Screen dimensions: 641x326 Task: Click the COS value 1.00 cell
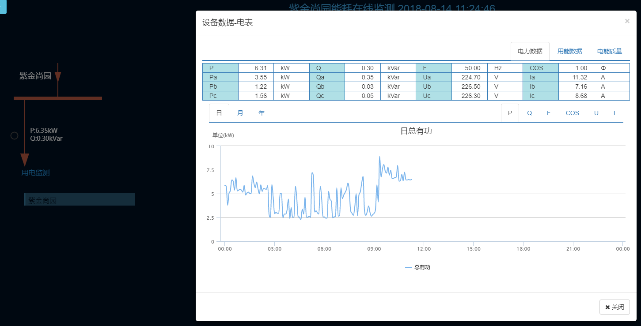[576, 68]
